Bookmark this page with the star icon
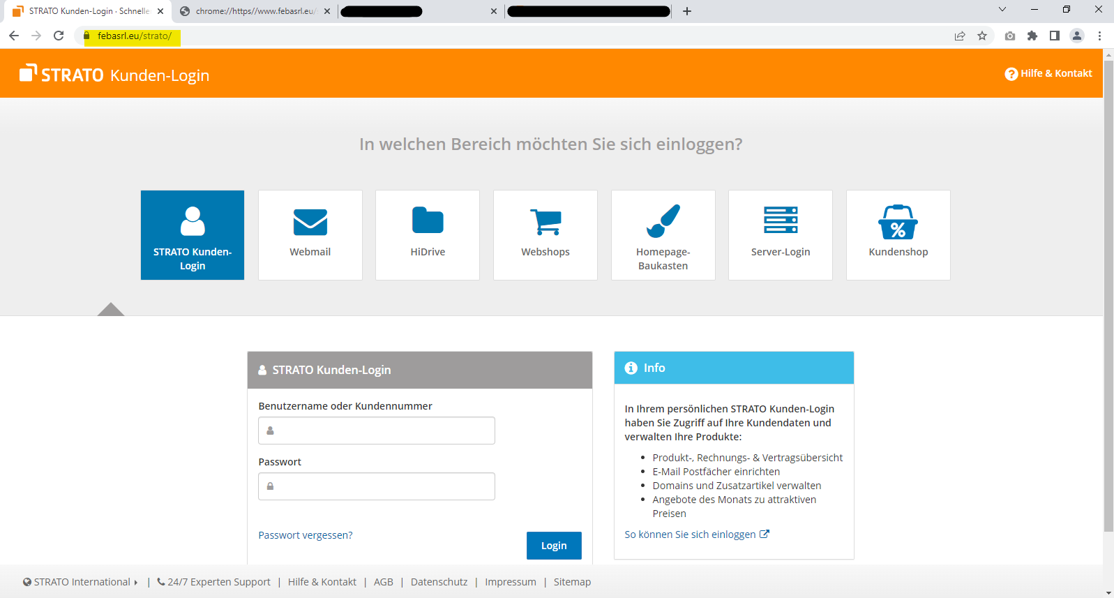1114x598 pixels. [x=982, y=36]
